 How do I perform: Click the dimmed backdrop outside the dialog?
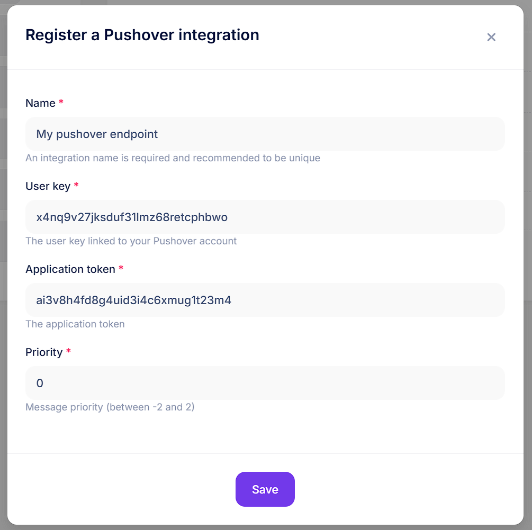click(528, 264)
